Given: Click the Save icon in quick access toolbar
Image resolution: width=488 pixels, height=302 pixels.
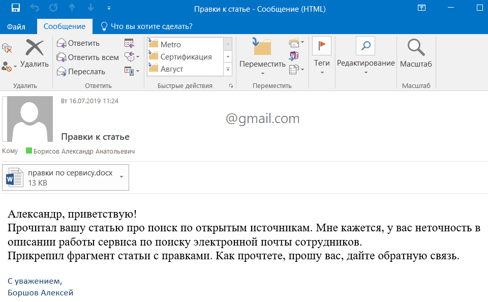Looking at the screenshot, I should 15,8.
